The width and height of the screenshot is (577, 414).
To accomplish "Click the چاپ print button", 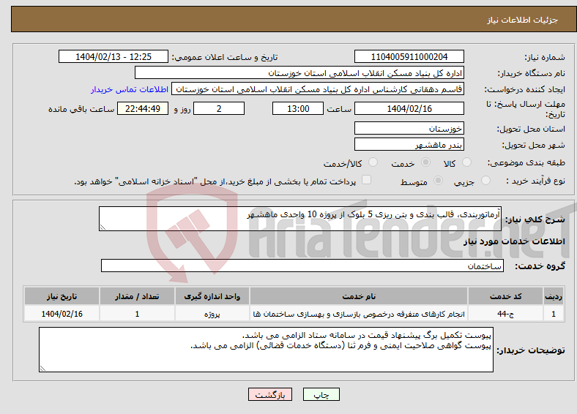I will [x=321, y=394].
